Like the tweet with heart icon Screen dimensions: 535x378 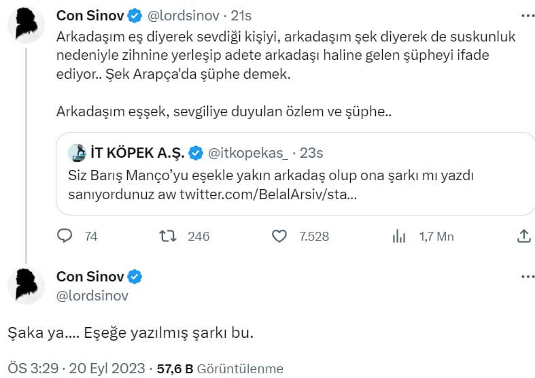coord(279,237)
